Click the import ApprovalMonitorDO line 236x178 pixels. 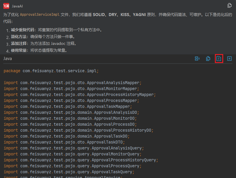70,118
